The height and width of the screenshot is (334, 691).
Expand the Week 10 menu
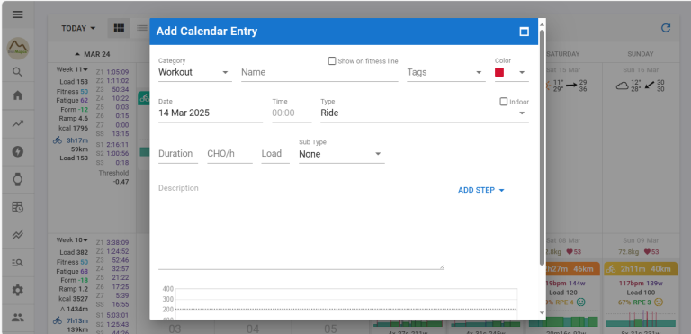tap(72, 240)
